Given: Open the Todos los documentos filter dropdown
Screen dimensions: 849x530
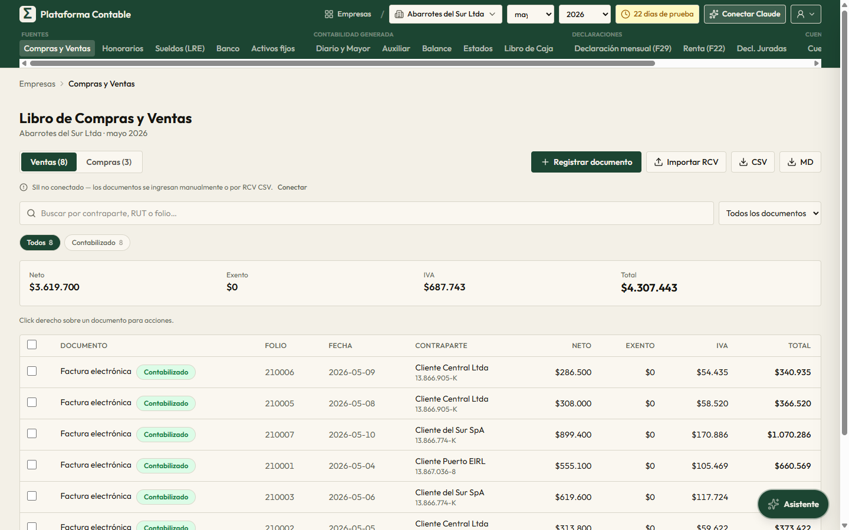Looking at the screenshot, I should click(x=770, y=213).
